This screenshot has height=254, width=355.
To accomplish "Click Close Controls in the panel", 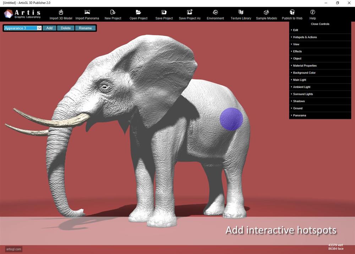I will (320, 24).
